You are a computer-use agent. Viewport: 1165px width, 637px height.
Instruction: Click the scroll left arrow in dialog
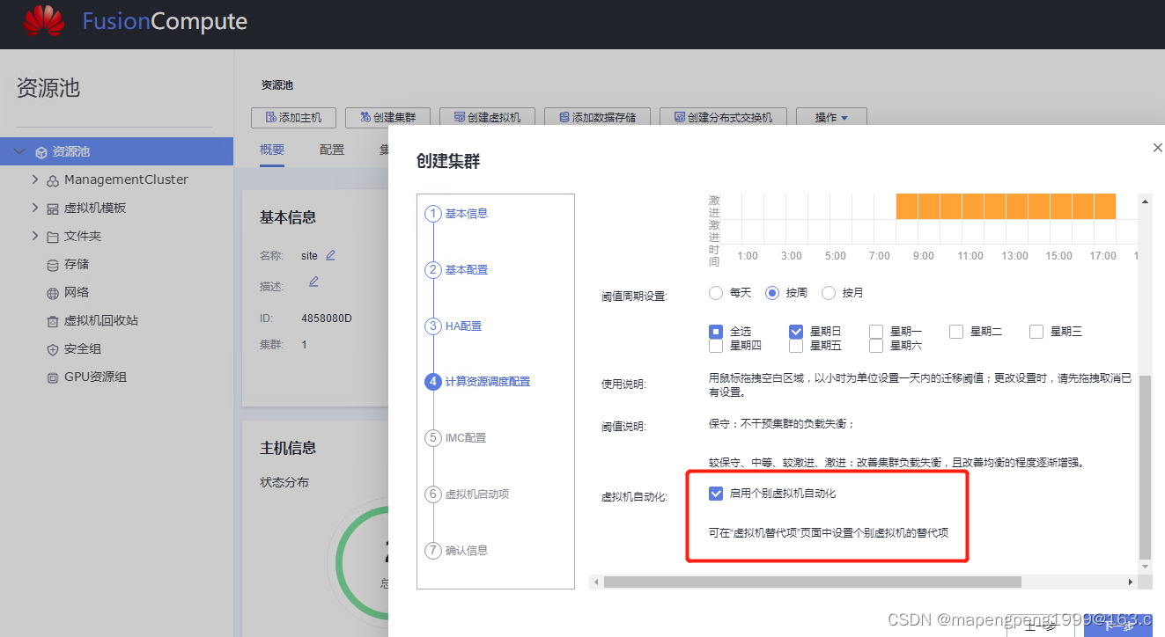click(x=595, y=582)
